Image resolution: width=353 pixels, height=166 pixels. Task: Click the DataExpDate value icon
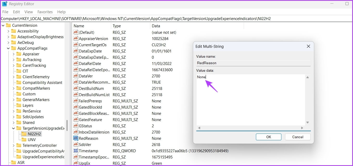pos(75,51)
